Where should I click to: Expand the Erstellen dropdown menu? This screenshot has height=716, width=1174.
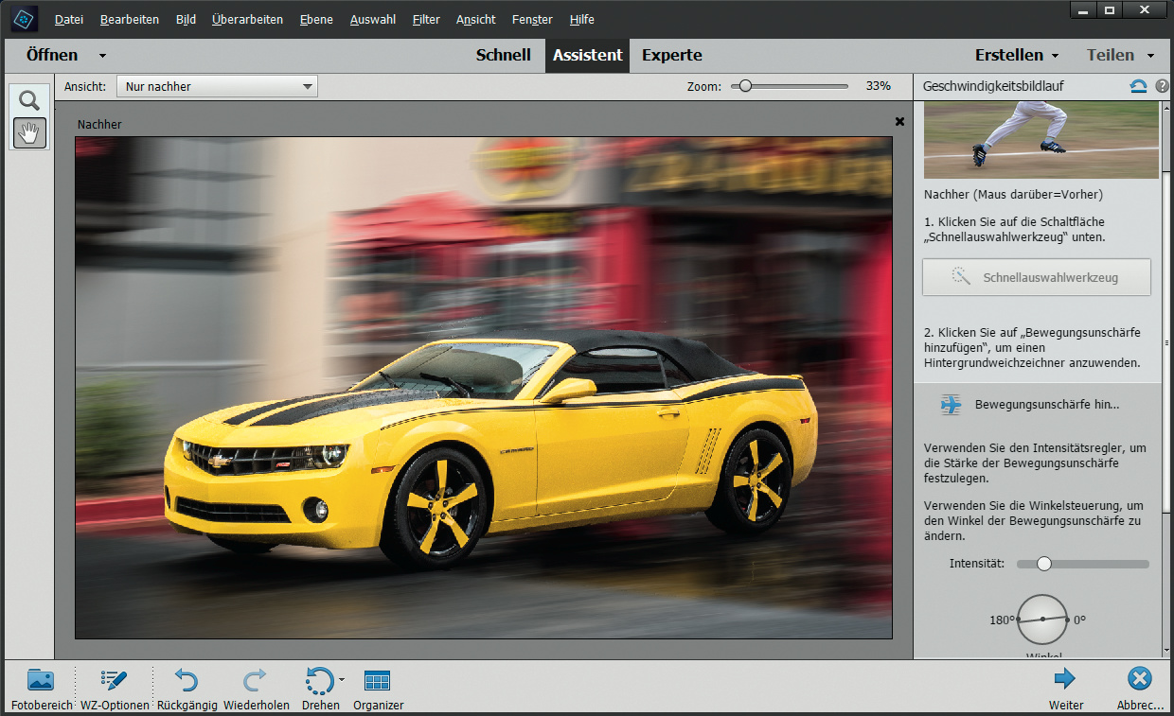pyautogui.click(x=1055, y=56)
